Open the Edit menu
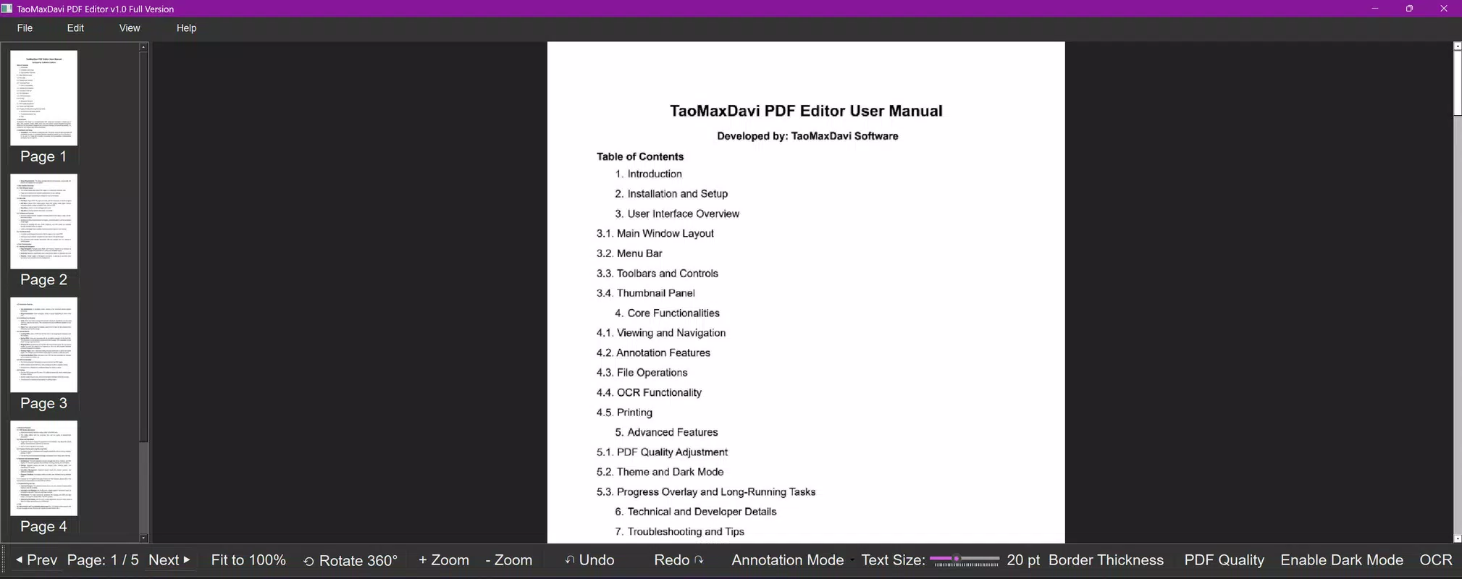This screenshot has width=1462, height=579. 75,28
